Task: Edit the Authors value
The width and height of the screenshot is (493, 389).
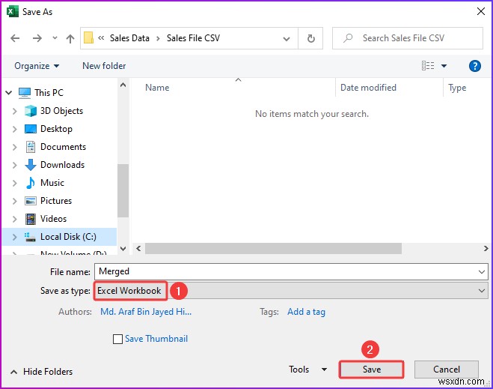Action: click(146, 312)
